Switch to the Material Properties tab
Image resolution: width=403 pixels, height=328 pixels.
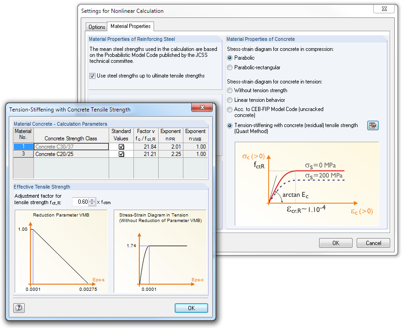[x=131, y=27]
